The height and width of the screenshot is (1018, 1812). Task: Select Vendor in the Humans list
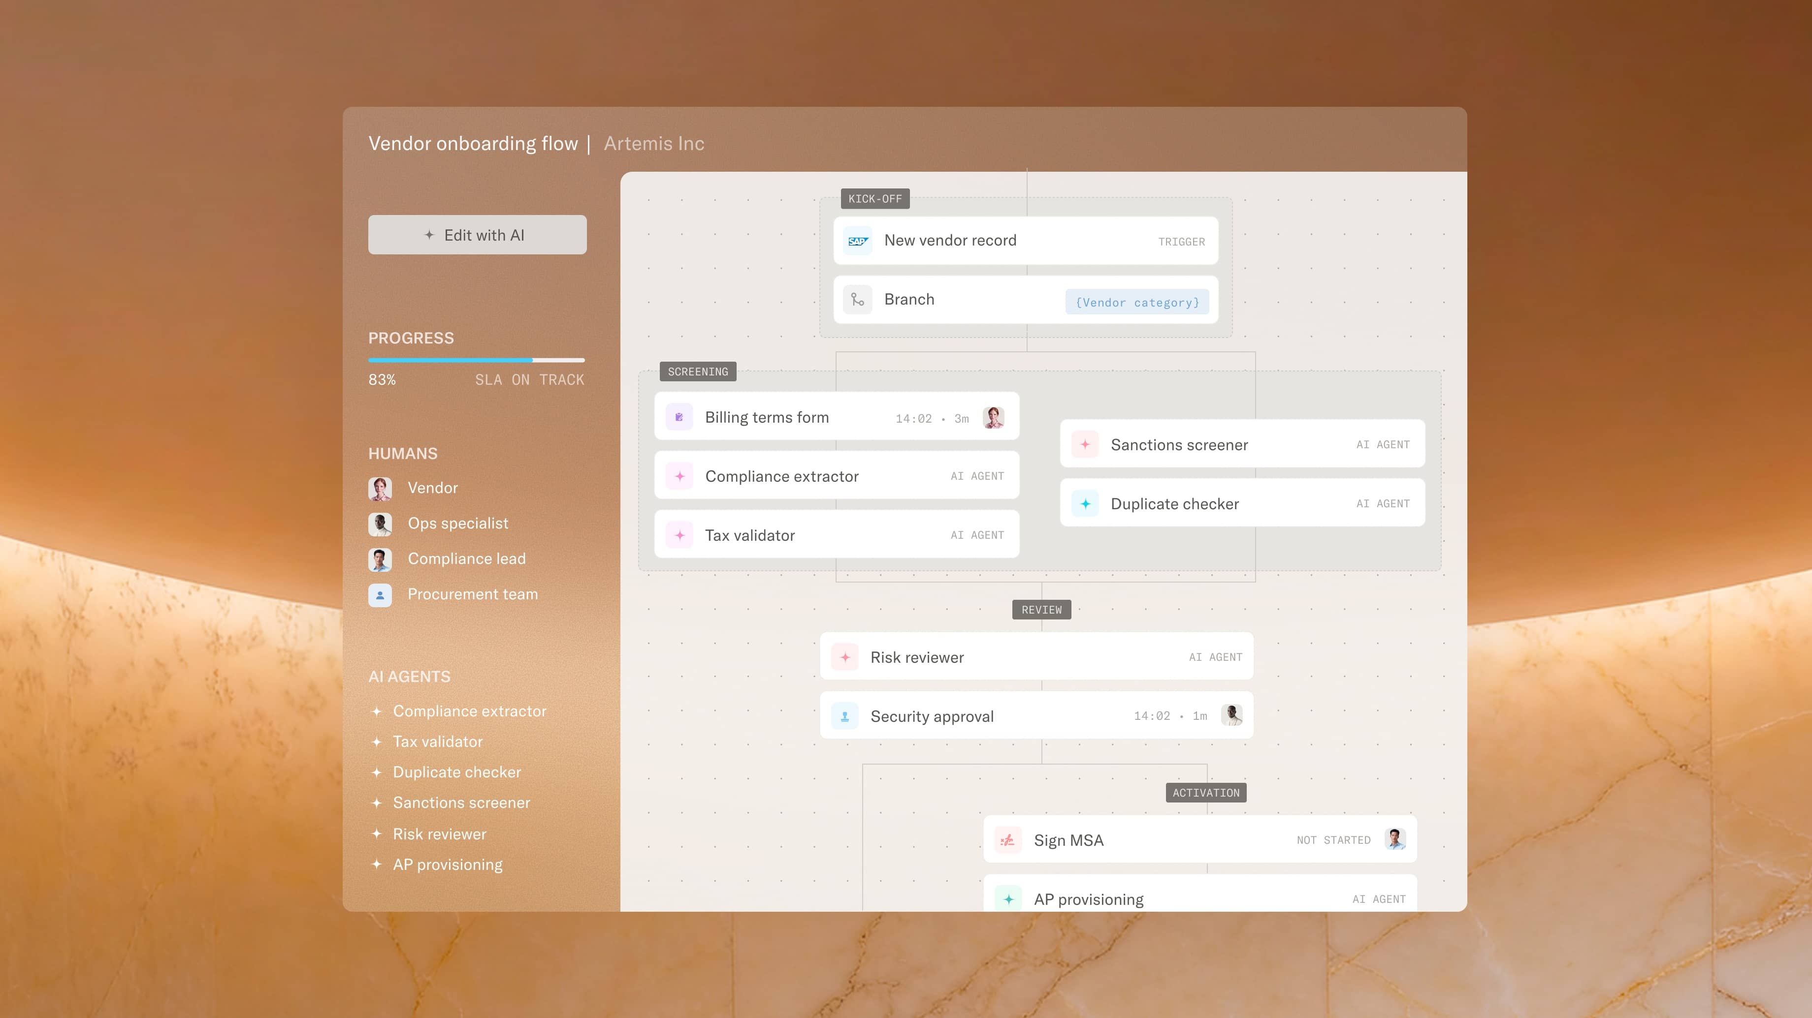pos(433,488)
